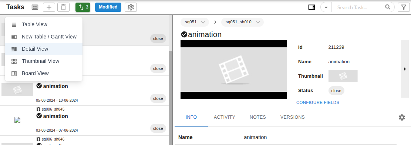Click the Thumbnail field image

tap(343, 76)
